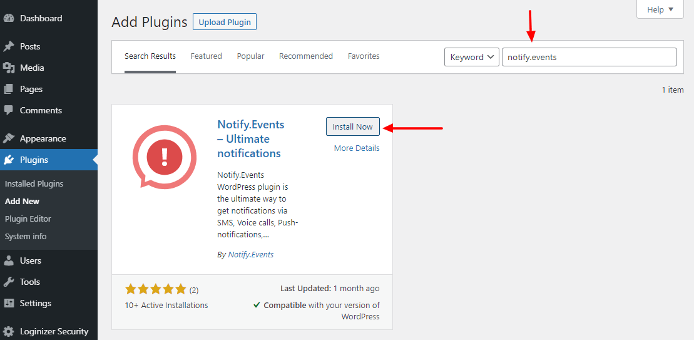The image size is (694, 340).
Task: Open the Dashboard menu item
Action: coord(49,19)
